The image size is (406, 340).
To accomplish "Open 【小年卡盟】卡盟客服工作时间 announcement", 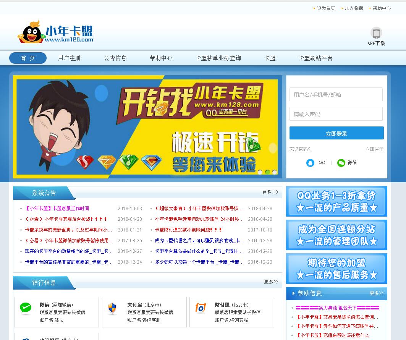I will pyautogui.click(x=57, y=209).
